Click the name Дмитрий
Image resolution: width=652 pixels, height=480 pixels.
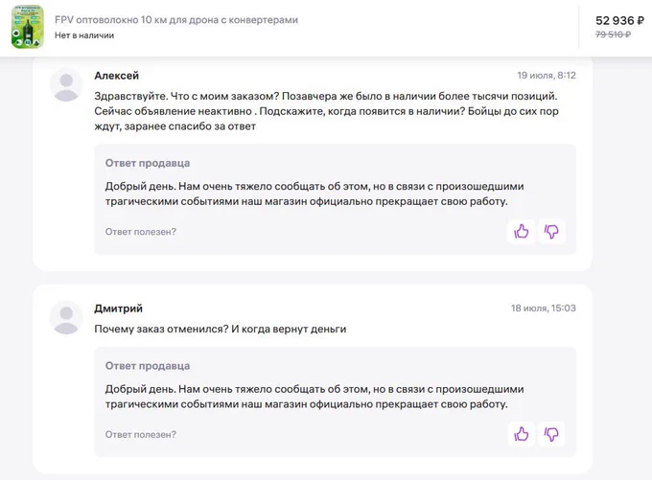119,309
